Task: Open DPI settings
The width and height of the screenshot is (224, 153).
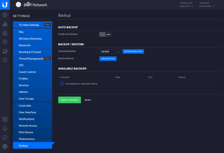Action: point(32,65)
